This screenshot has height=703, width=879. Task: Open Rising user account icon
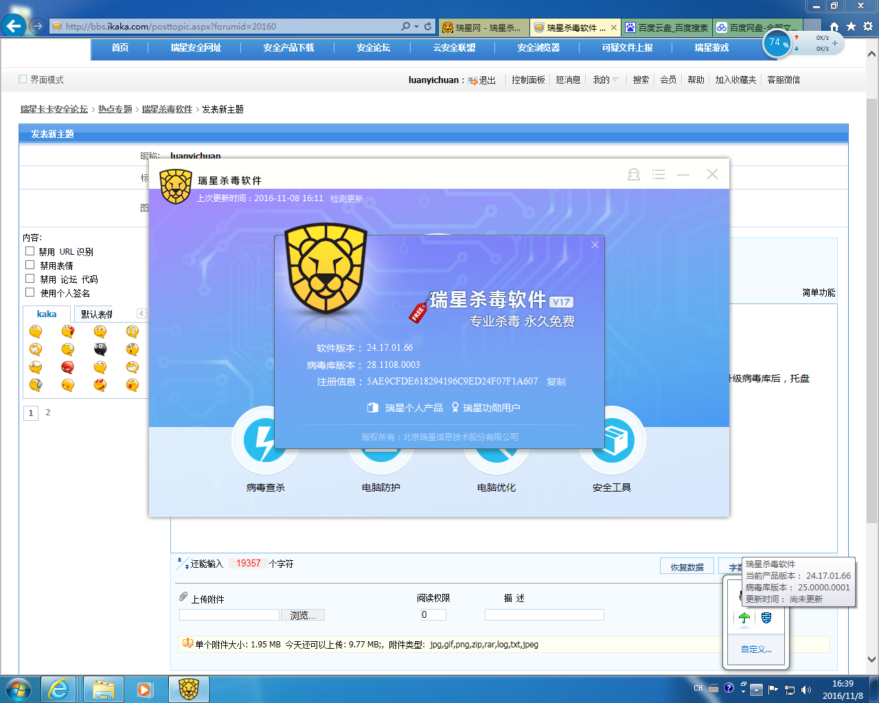pos(634,174)
